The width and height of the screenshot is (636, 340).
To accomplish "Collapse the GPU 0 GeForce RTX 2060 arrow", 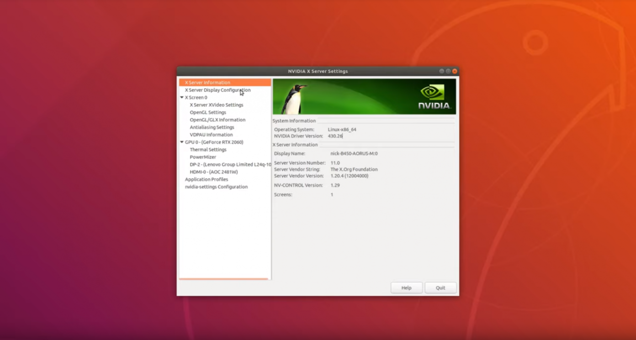I will point(182,142).
